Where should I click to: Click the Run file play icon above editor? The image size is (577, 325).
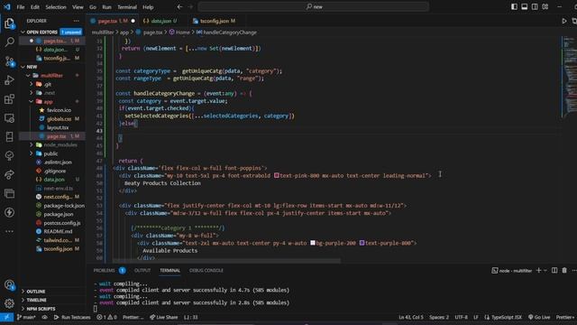click(x=564, y=21)
